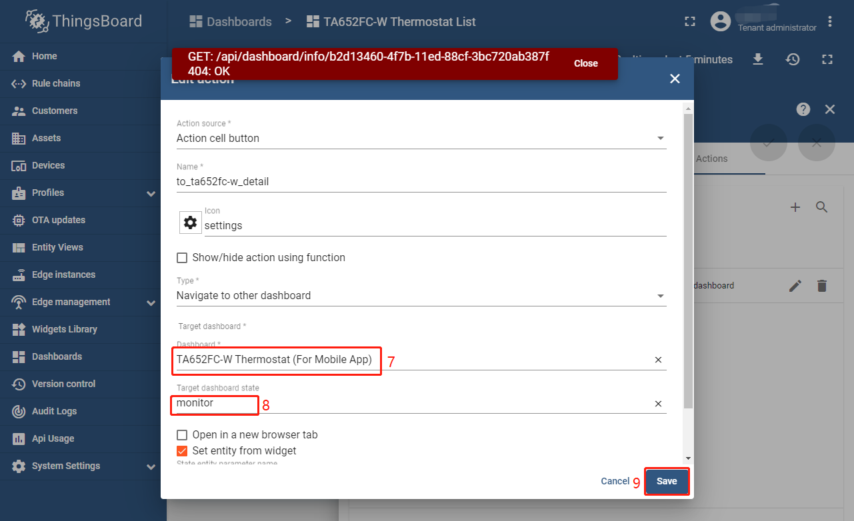Click the Version control history icon
The width and height of the screenshot is (854, 521).
pos(19,384)
